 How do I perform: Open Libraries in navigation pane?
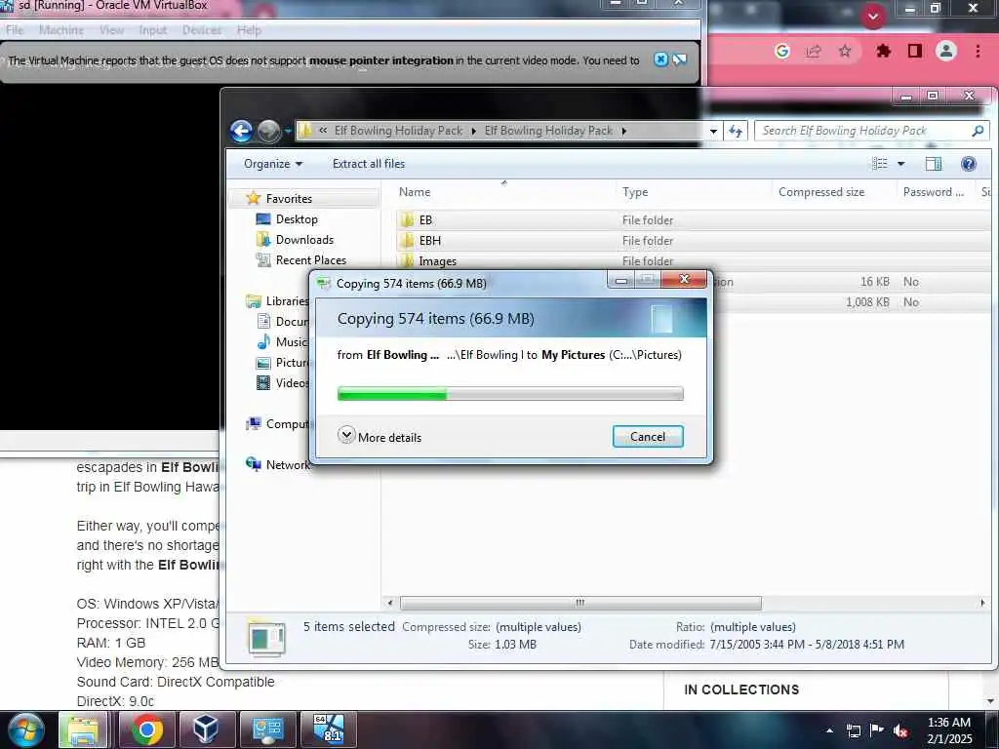pyautogui.click(x=287, y=300)
